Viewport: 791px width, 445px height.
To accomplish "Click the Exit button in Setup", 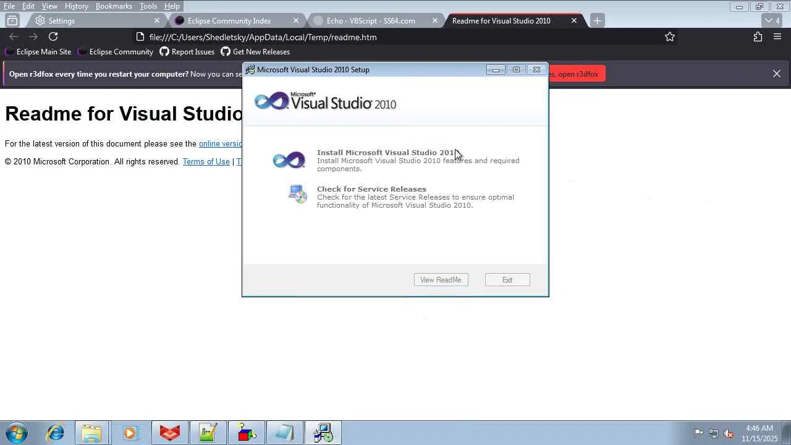I will (507, 280).
